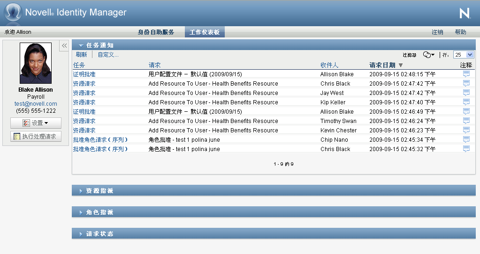
Task: Open the rows-per-page 25 dropdown
Action: tap(464, 55)
